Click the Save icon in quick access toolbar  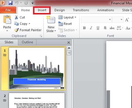[10, 3]
